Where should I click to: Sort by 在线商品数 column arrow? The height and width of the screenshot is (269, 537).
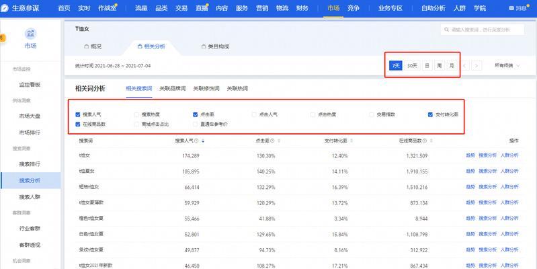431,141
